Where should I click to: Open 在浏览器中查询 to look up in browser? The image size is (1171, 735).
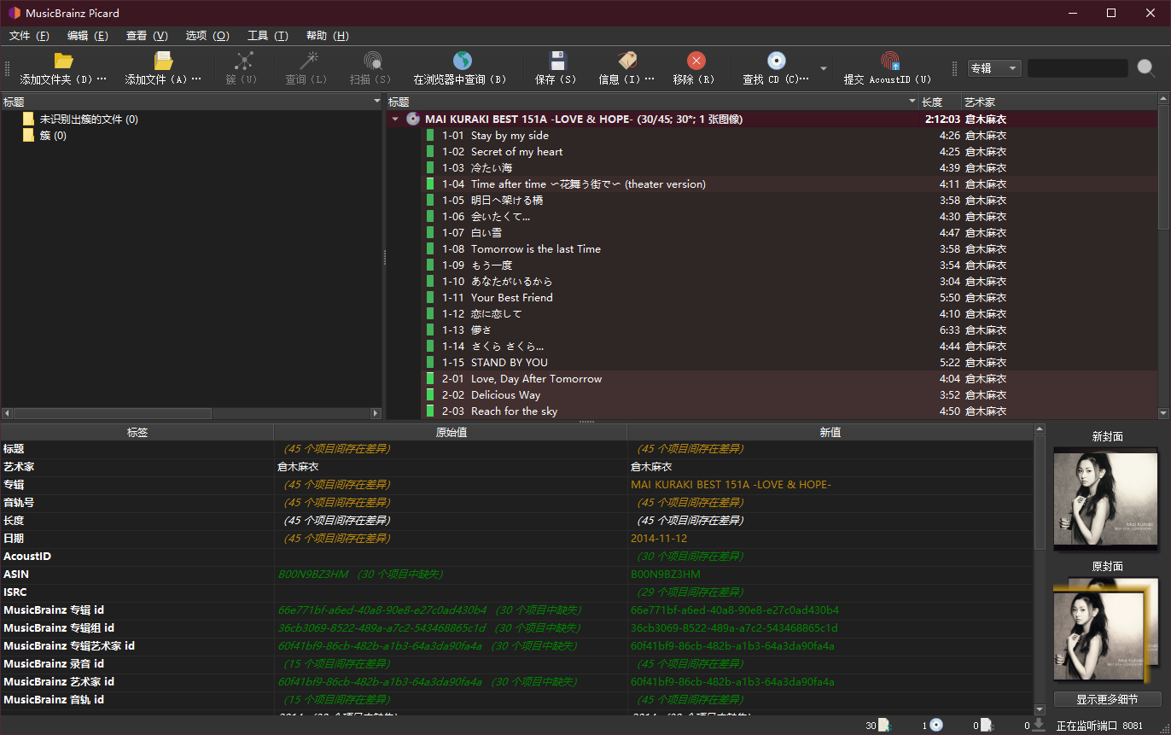[x=462, y=68]
